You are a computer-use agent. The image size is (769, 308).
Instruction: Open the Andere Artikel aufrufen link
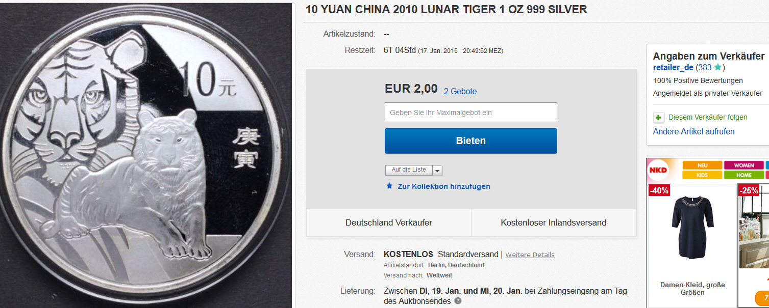coord(694,131)
